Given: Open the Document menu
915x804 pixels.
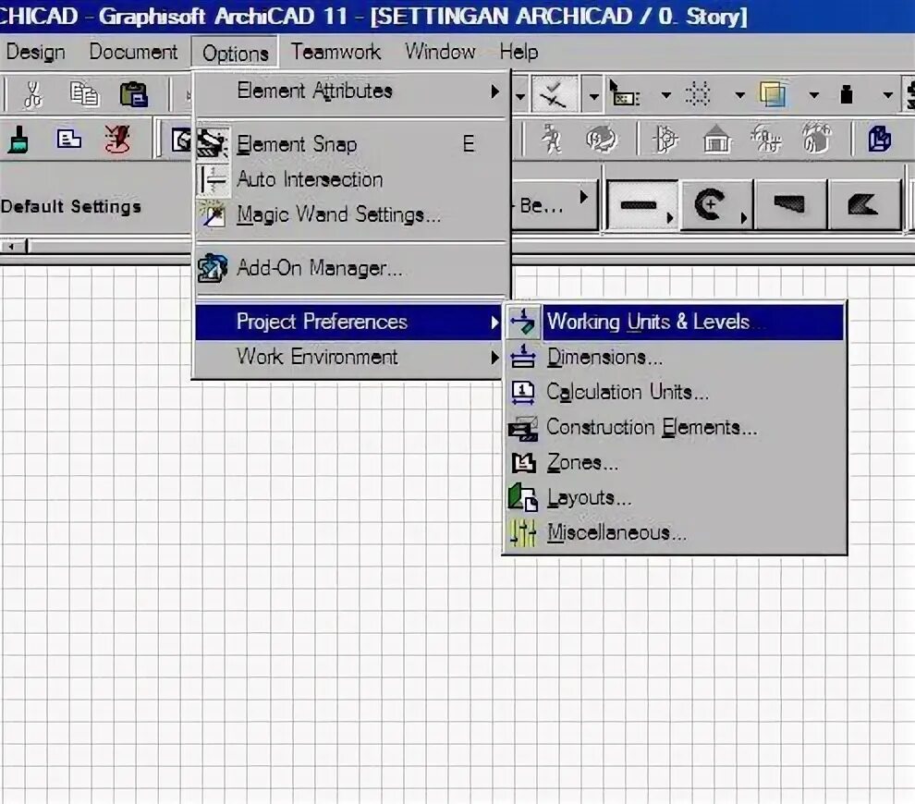Looking at the screenshot, I should [x=133, y=52].
